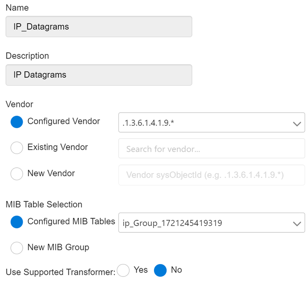Open the ip_Group_1721245419319 MIB tables dropdown

[205, 223]
